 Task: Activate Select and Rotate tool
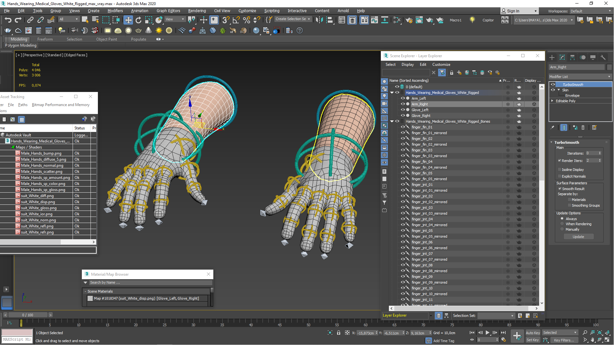(138, 20)
